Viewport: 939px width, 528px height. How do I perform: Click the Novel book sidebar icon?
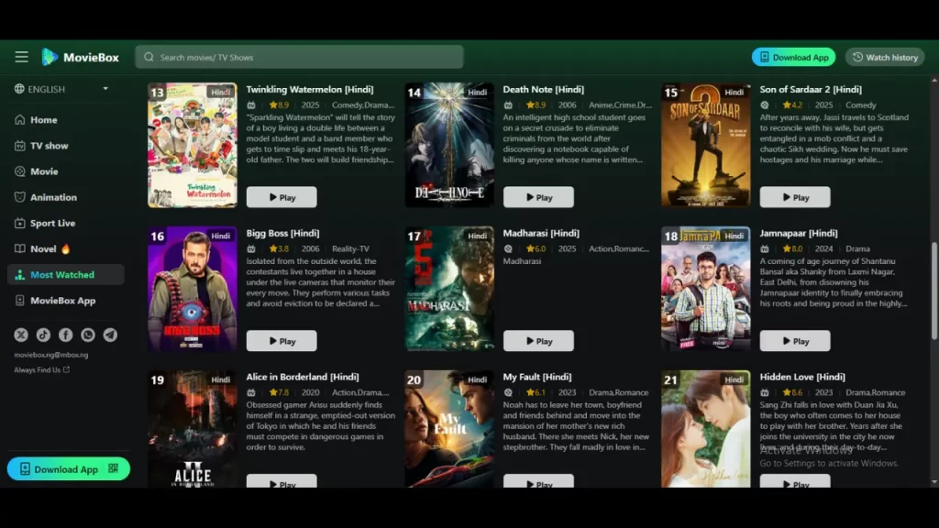(20, 248)
